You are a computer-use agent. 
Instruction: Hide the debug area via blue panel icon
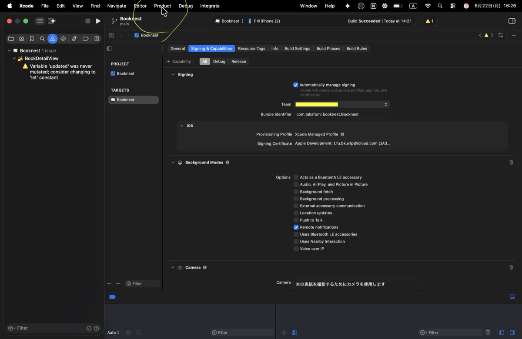pos(512,297)
